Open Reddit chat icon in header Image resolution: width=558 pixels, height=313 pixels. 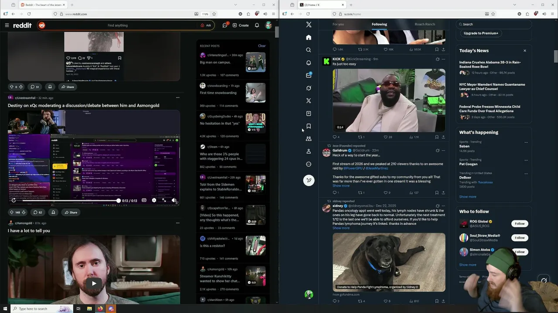pos(225,25)
